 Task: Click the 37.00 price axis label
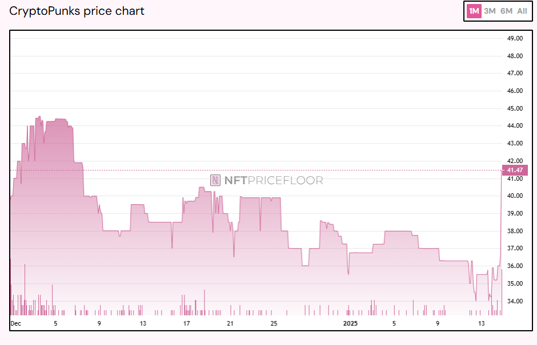pyautogui.click(x=515, y=249)
